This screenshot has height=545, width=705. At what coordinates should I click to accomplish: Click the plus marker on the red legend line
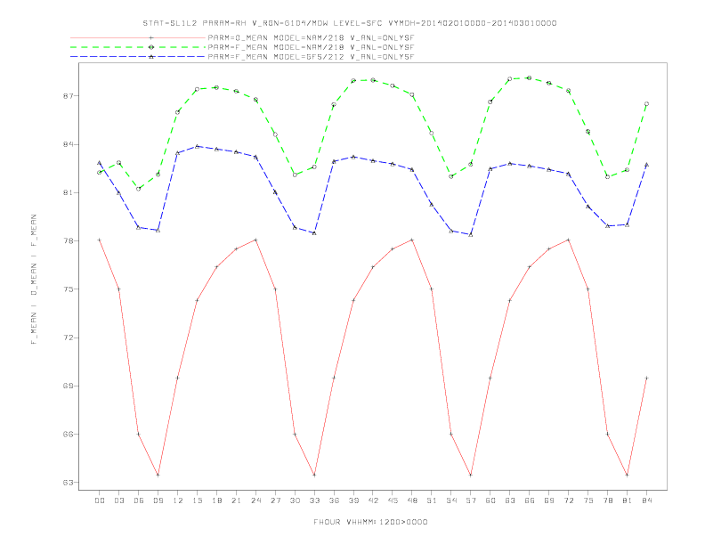pyautogui.click(x=151, y=37)
